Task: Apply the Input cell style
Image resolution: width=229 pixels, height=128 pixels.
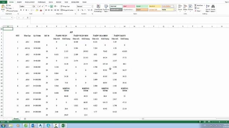Action: [x=142, y=10]
